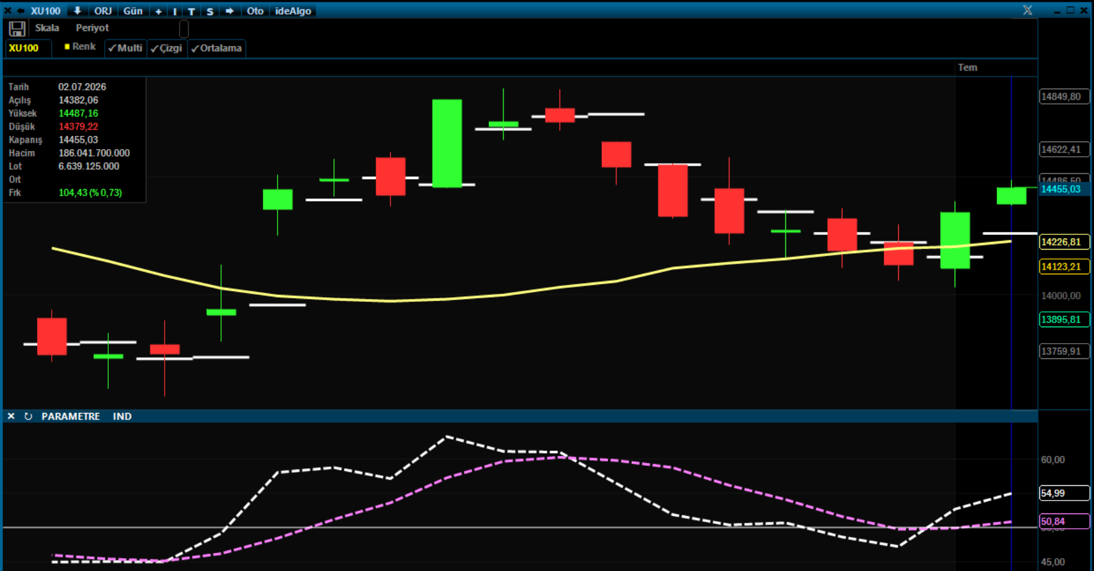Open the IND menu
The width and height of the screenshot is (1094, 571).
pos(122,416)
